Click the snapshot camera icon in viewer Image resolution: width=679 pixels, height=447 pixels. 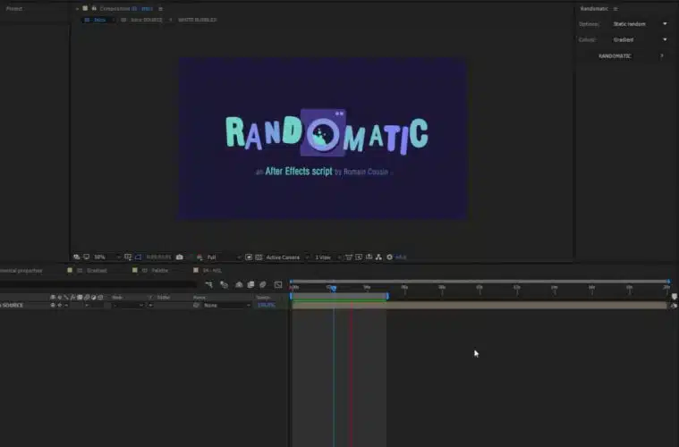(180, 257)
